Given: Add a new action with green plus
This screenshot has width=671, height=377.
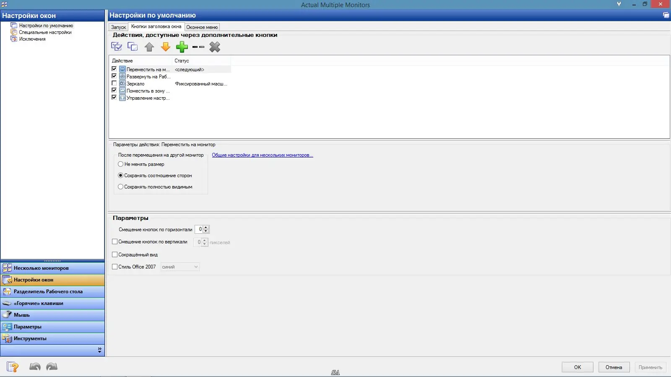Looking at the screenshot, I should click(182, 47).
